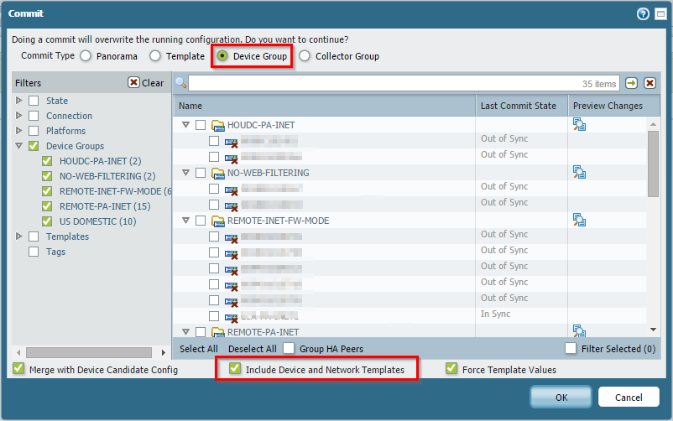Select the Collector Group commit type

tap(305, 56)
